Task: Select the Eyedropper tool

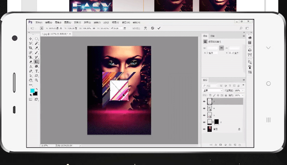Action: 37,48
